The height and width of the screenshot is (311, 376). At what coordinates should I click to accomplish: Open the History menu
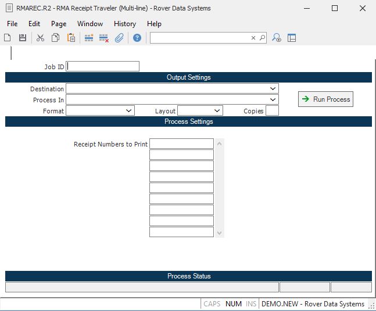[x=124, y=24]
